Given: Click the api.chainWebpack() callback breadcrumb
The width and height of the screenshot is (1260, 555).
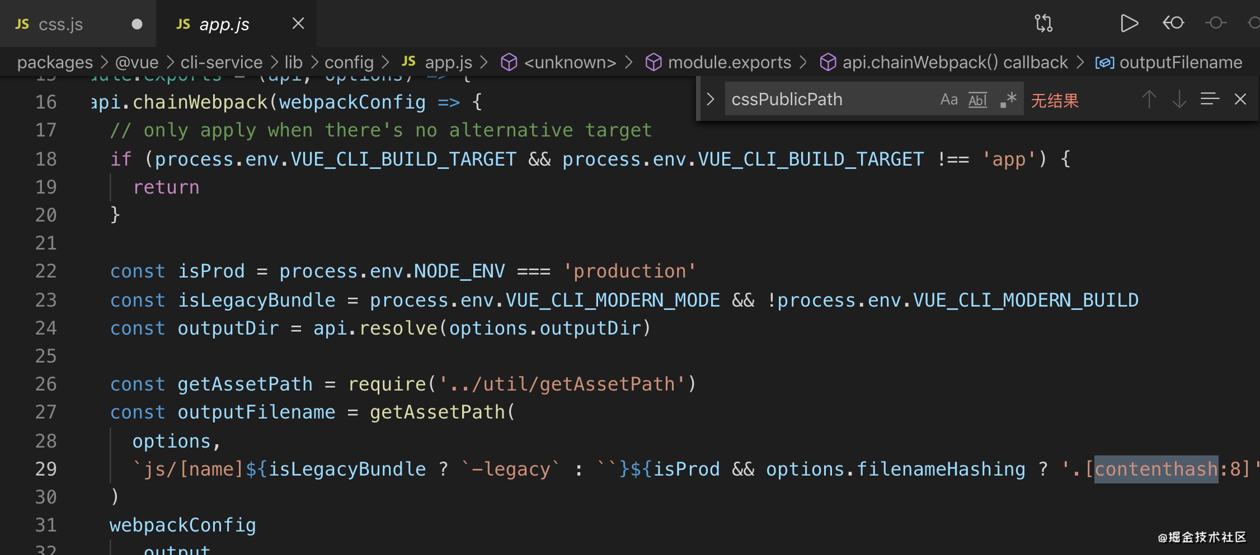Looking at the screenshot, I should click(944, 62).
